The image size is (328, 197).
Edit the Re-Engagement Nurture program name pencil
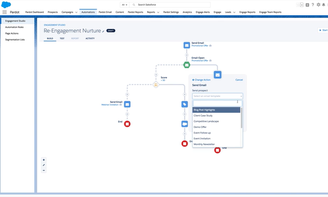click(103, 31)
